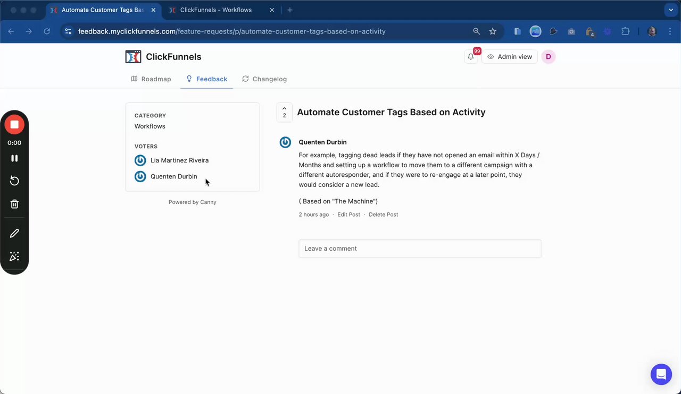
Task: Switch to the Roadmap tab
Action: (x=151, y=79)
